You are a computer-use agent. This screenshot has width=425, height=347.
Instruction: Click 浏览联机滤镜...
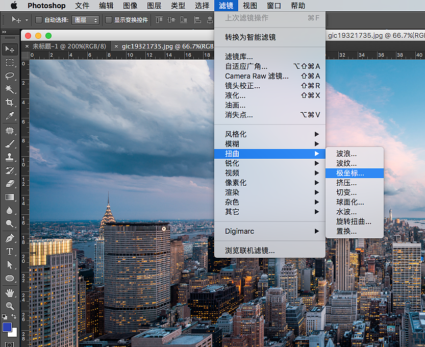(x=270, y=251)
